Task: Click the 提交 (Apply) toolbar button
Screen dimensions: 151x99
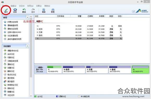Action: click(6, 11)
